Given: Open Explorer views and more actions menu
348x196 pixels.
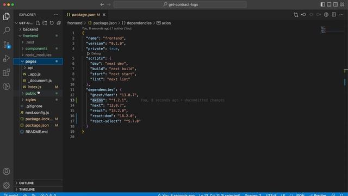Looking at the screenshot, I should [x=56, y=15].
